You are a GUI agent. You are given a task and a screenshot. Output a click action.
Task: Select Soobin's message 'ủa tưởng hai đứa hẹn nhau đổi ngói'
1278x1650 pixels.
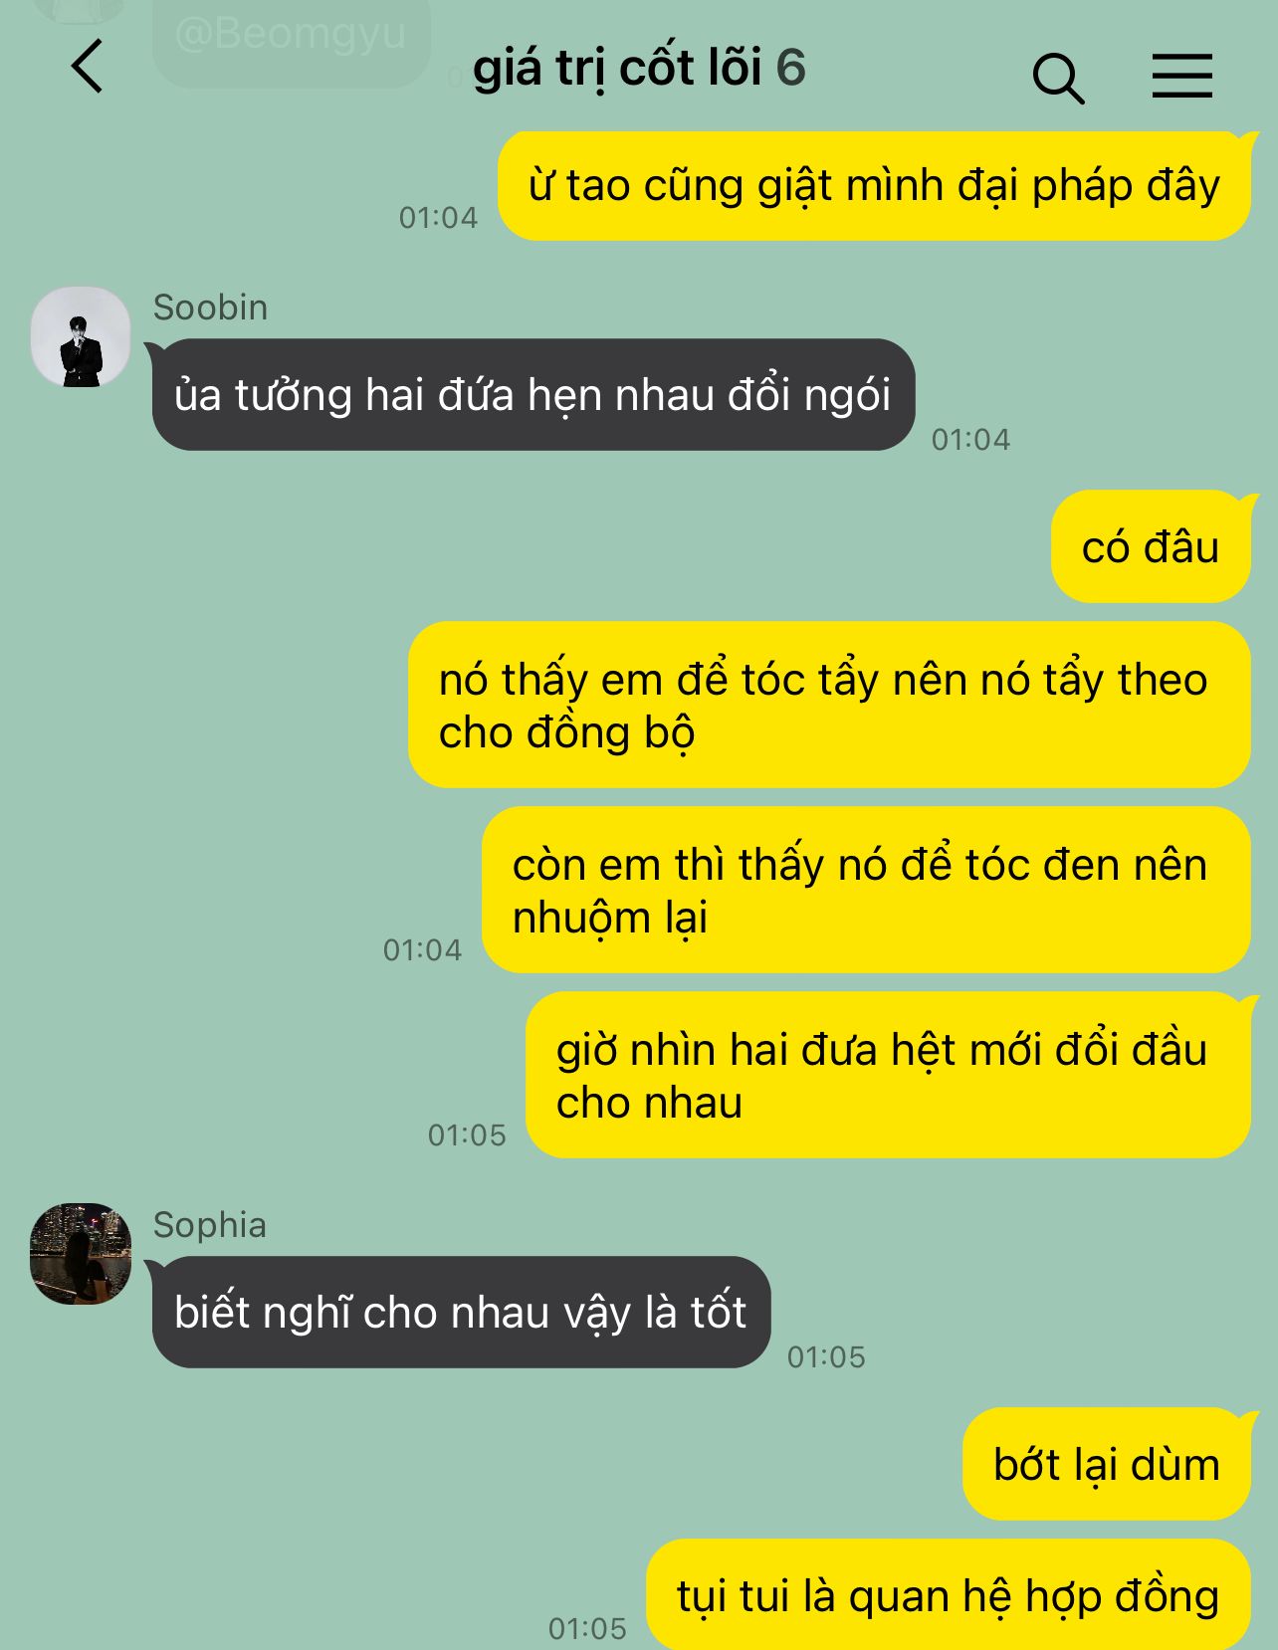532,395
